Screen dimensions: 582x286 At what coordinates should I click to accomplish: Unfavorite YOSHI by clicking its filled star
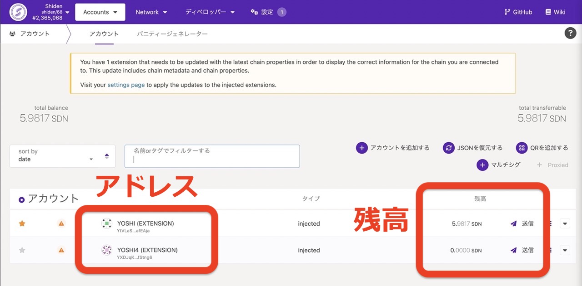point(22,223)
